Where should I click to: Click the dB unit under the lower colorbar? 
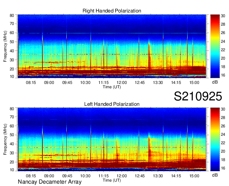pyautogui.click(x=215, y=175)
